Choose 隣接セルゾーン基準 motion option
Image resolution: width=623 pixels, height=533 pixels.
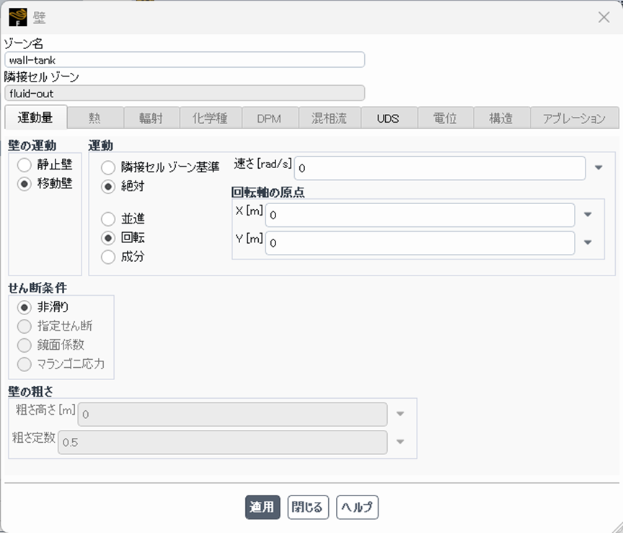[108, 167]
